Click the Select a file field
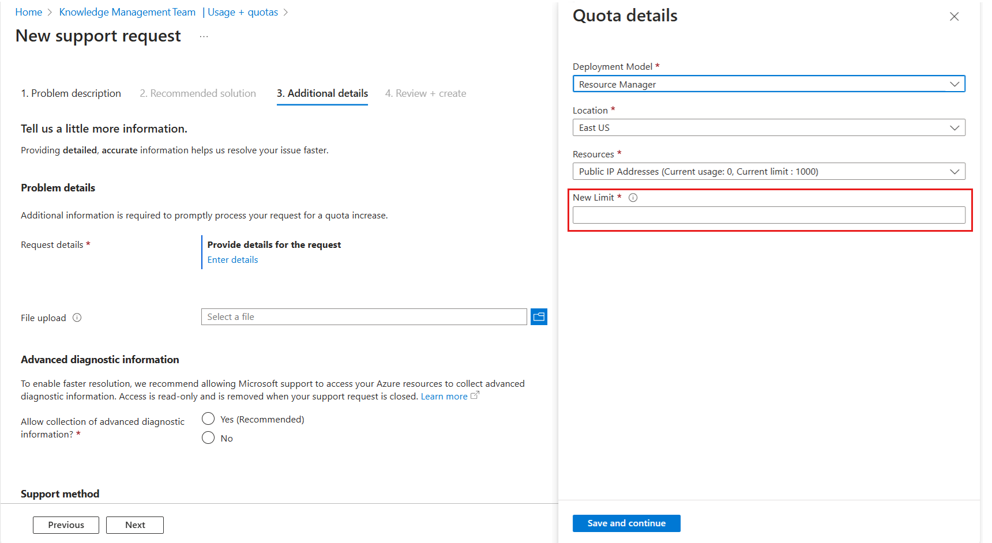The height and width of the screenshot is (543, 992). click(x=364, y=317)
